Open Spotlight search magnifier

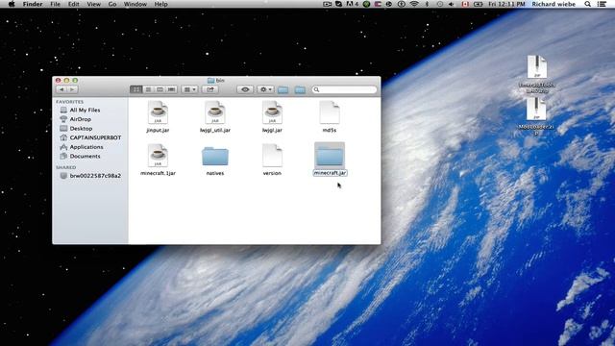(587, 4)
